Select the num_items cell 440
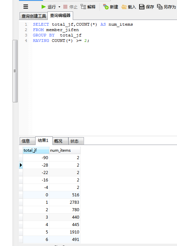Viewport: 177px width, 246px height. click(65, 217)
